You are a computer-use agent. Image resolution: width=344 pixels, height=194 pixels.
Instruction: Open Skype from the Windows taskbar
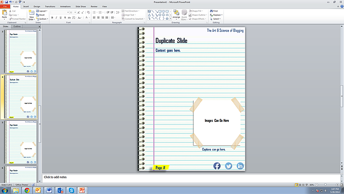pos(71,190)
